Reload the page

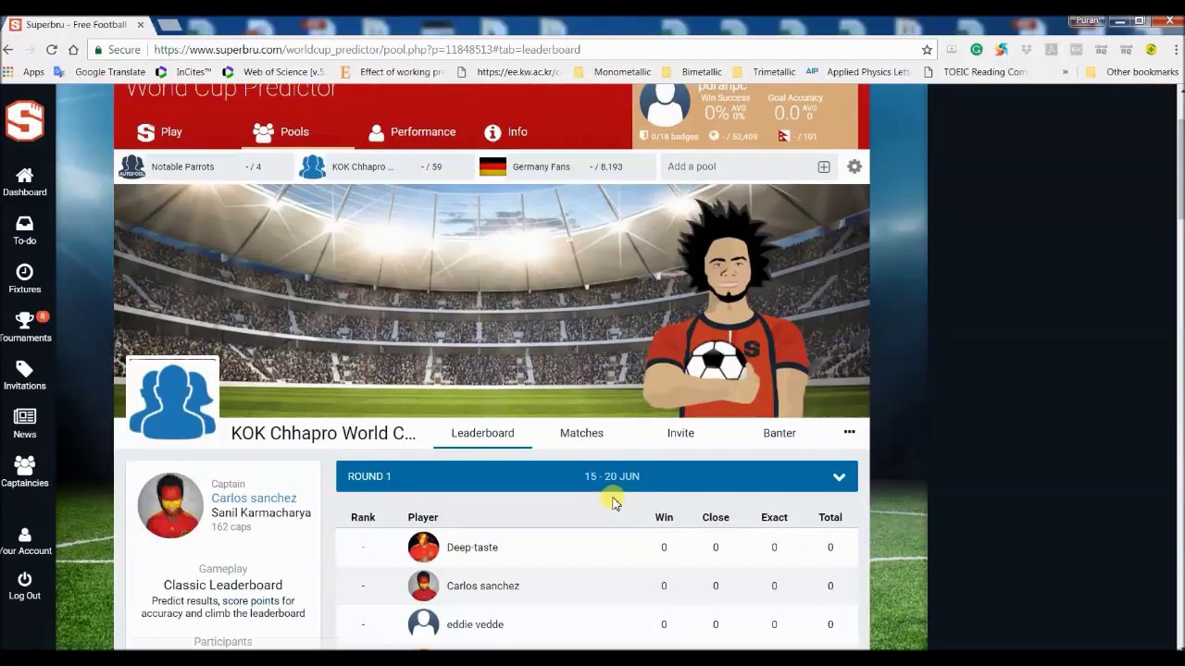tap(52, 50)
